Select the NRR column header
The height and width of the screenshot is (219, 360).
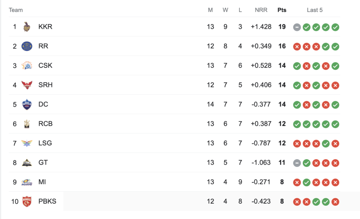[x=261, y=10]
